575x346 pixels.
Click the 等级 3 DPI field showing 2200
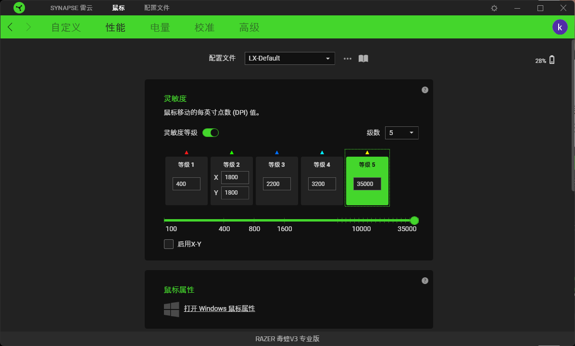[x=277, y=184]
